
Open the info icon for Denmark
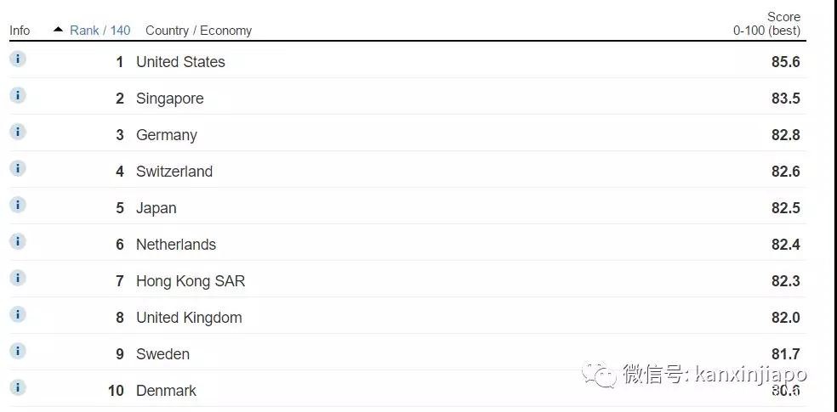pos(18,387)
